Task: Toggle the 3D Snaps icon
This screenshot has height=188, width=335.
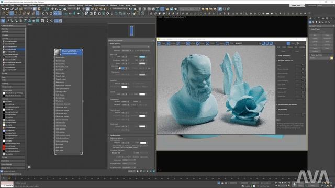Action: (x=92, y=9)
